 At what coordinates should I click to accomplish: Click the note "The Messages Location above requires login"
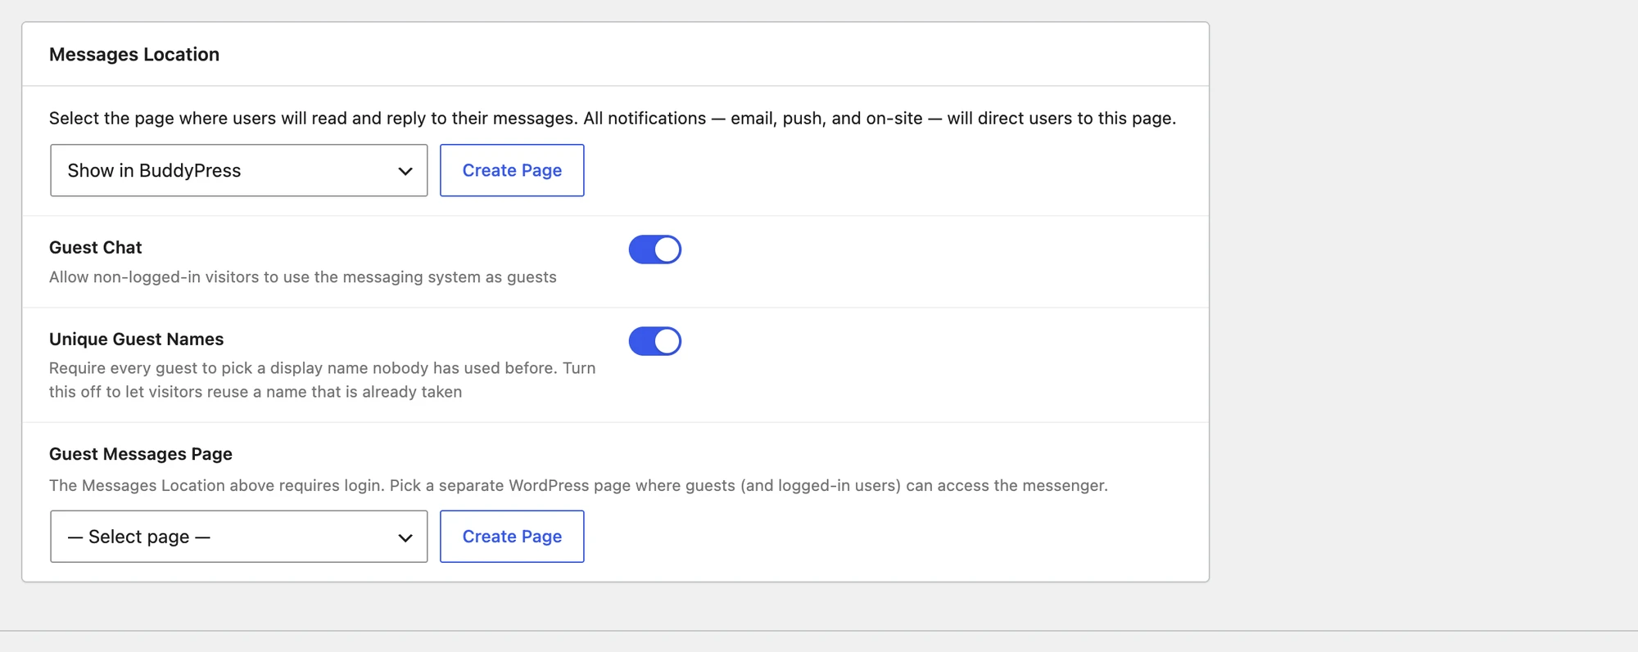click(578, 486)
